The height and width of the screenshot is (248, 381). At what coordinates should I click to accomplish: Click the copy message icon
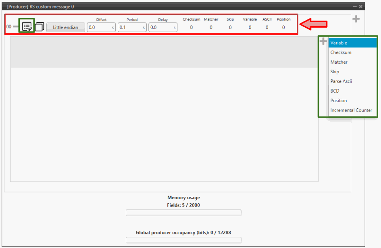pos(40,27)
